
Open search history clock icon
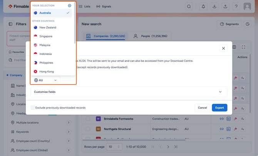coord(248,24)
